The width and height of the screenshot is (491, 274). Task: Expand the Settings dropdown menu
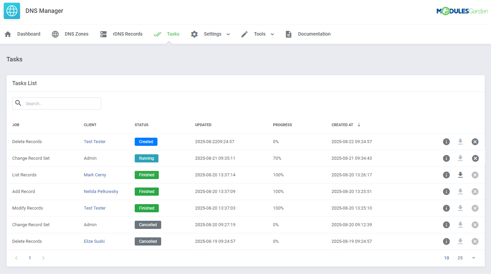point(228,34)
